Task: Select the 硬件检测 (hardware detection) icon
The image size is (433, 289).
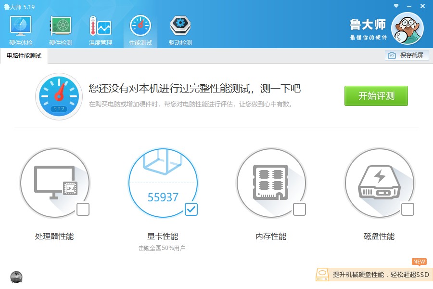Action: [60, 29]
